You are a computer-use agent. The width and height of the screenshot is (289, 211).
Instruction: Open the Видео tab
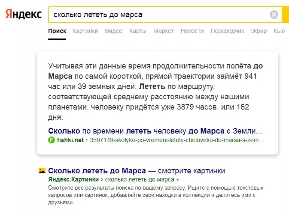pos(113,31)
